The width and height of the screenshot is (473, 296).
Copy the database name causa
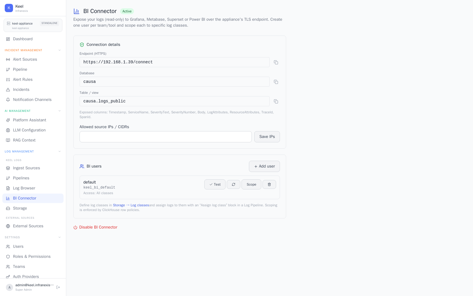[276, 82]
